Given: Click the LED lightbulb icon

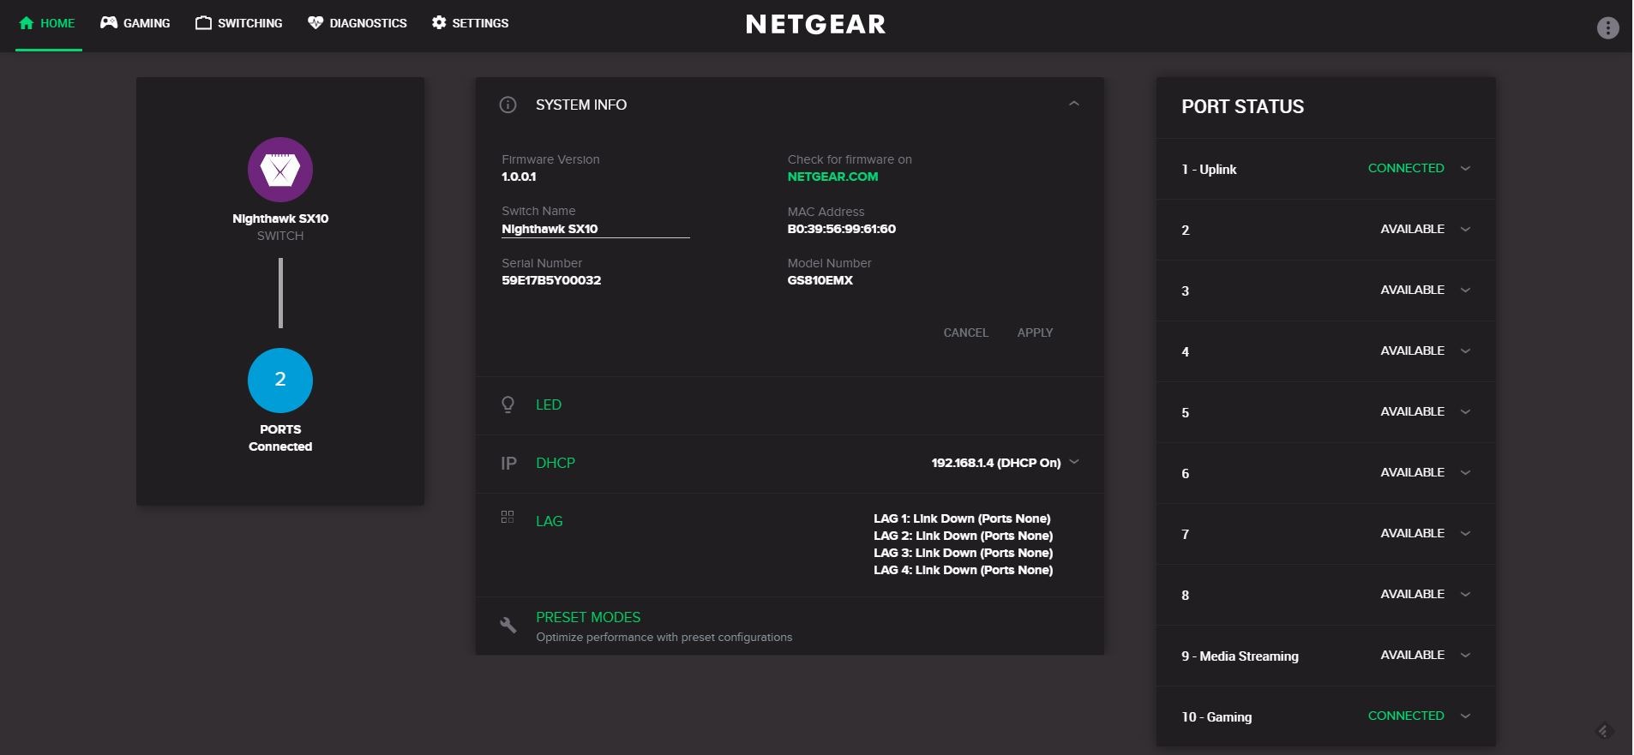Looking at the screenshot, I should click(508, 404).
